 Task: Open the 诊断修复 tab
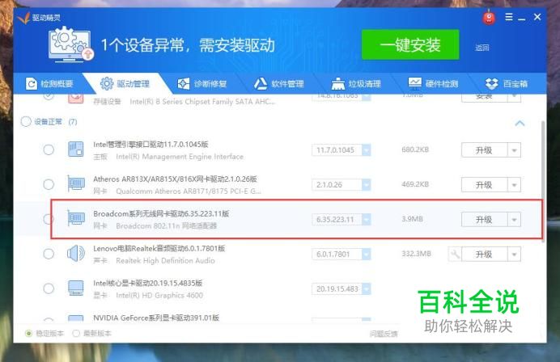coord(202,84)
